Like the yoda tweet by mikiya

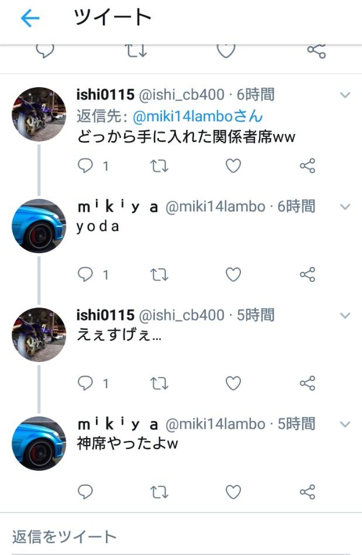tap(233, 274)
